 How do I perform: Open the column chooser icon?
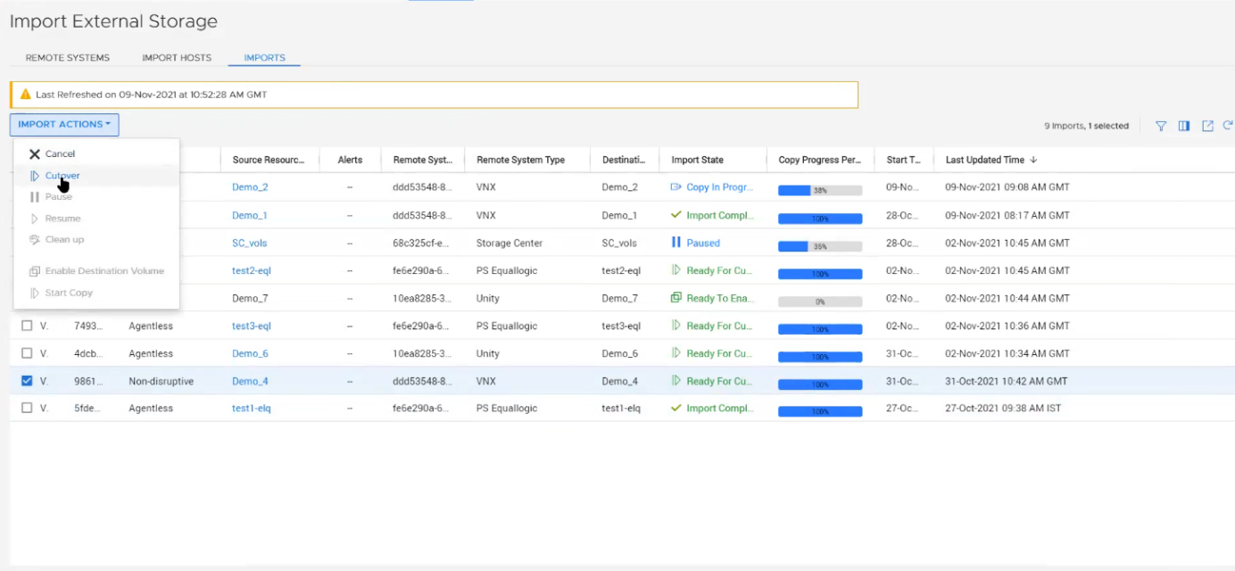(1184, 126)
